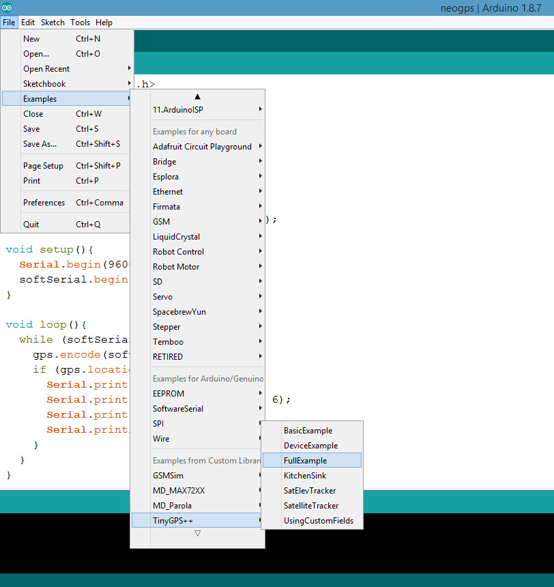Image resolution: width=554 pixels, height=587 pixels.
Task: Expand the Open Recent submenu
Action: tap(67, 68)
